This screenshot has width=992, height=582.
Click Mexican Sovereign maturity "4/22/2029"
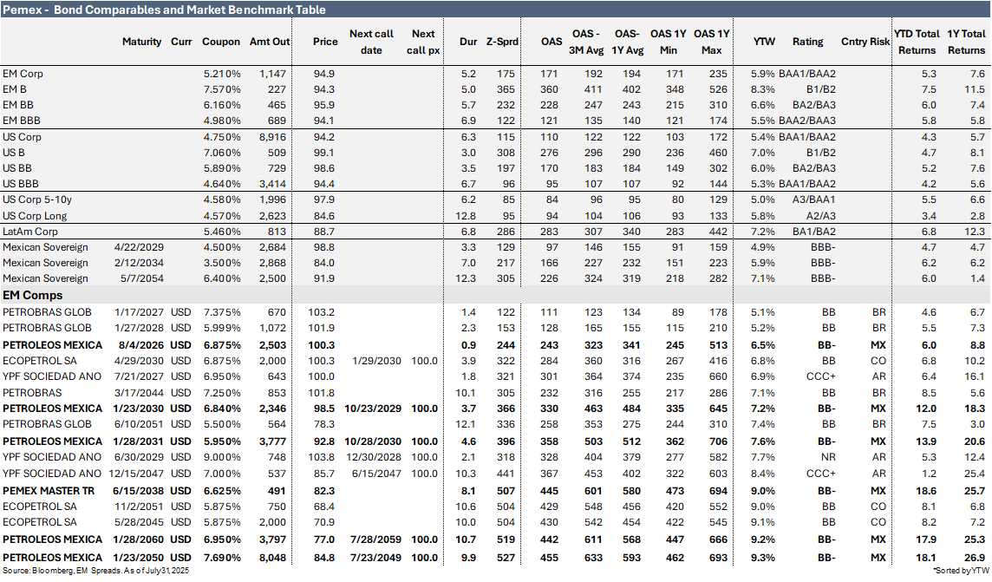coord(139,247)
